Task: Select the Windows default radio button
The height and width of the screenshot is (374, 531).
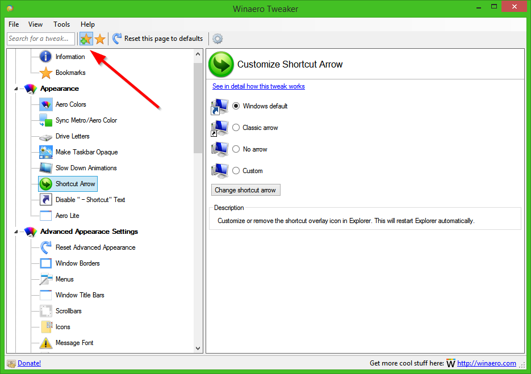Action: point(236,106)
